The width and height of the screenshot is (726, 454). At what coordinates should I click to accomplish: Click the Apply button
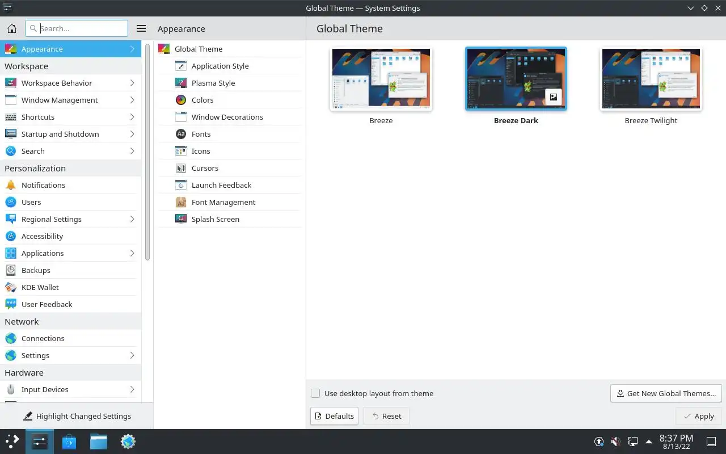[x=698, y=416]
